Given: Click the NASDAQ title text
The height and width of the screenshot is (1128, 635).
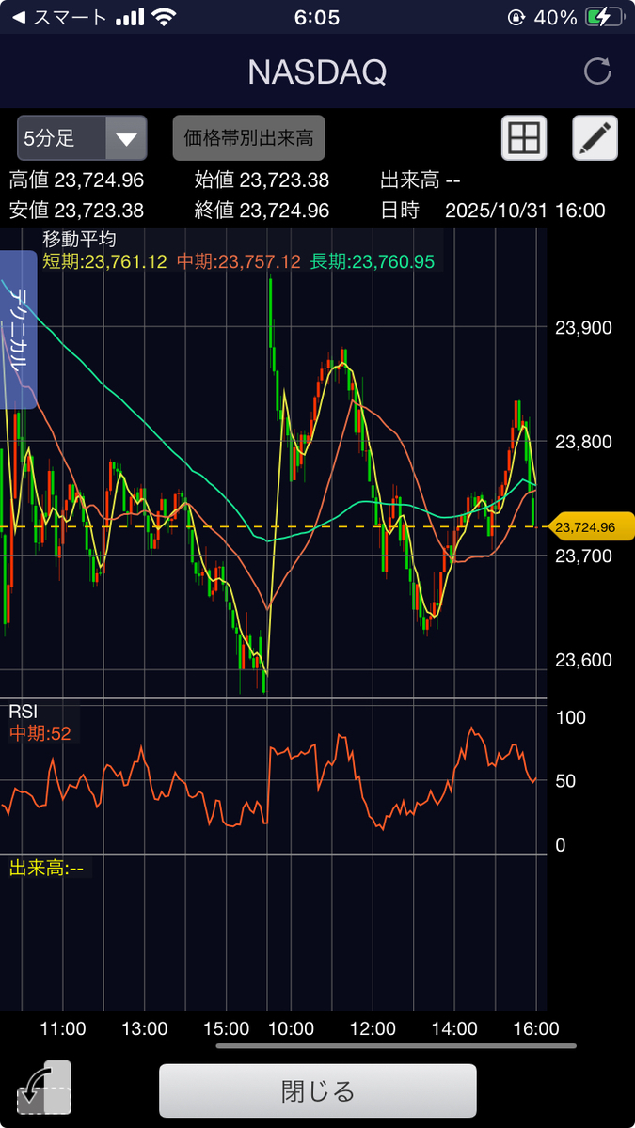Looking at the screenshot, I should (317, 72).
